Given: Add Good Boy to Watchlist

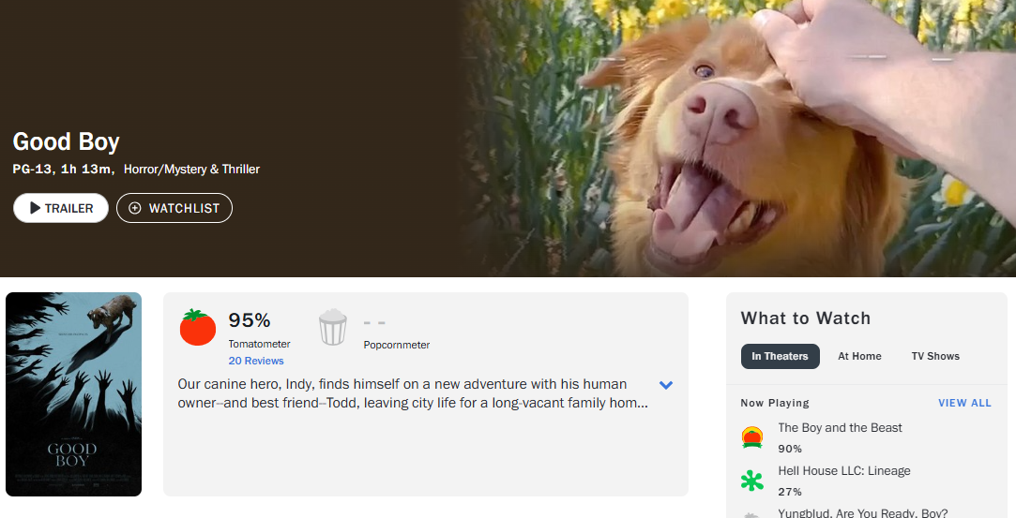Looking at the screenshot, I should 174,208.
